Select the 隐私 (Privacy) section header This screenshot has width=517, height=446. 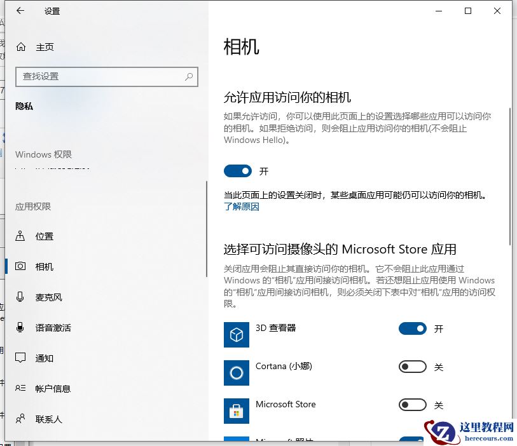(x=24, y=105)
